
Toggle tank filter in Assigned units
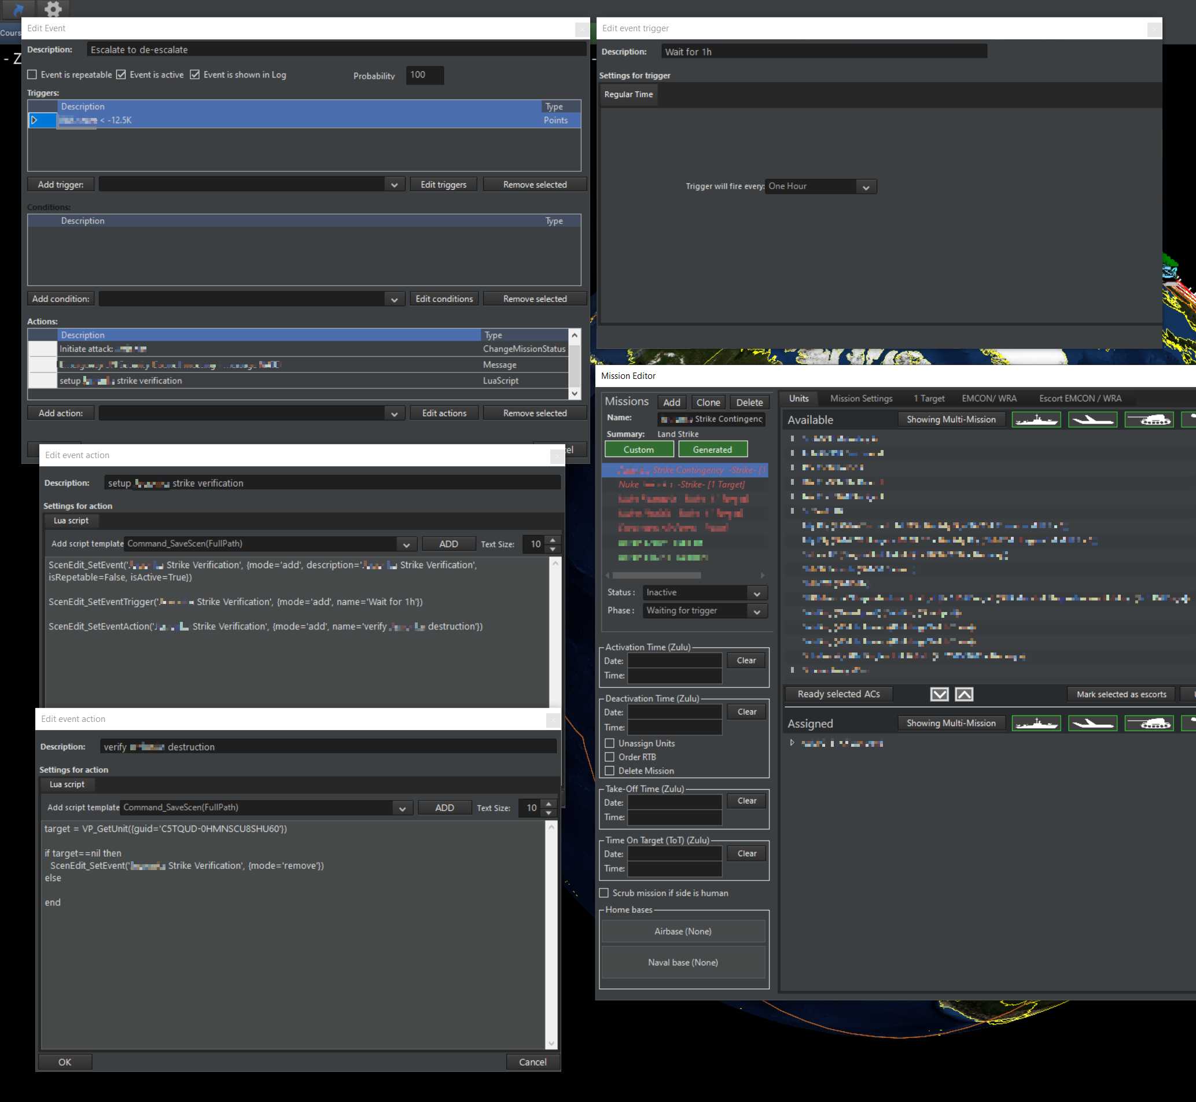pos(1149,723)
